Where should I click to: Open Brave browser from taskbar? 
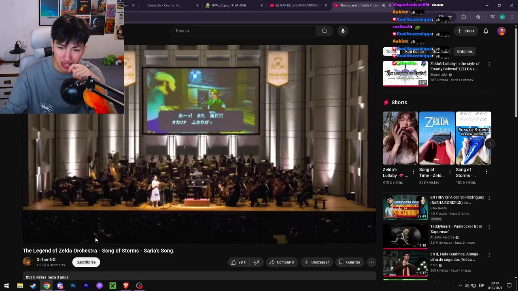pos(126,286)
